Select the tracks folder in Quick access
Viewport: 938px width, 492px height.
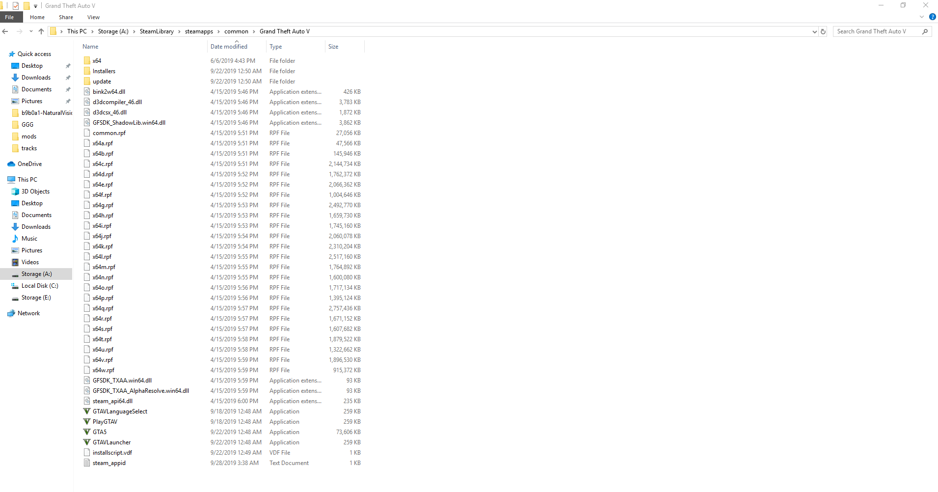(29, 148)
